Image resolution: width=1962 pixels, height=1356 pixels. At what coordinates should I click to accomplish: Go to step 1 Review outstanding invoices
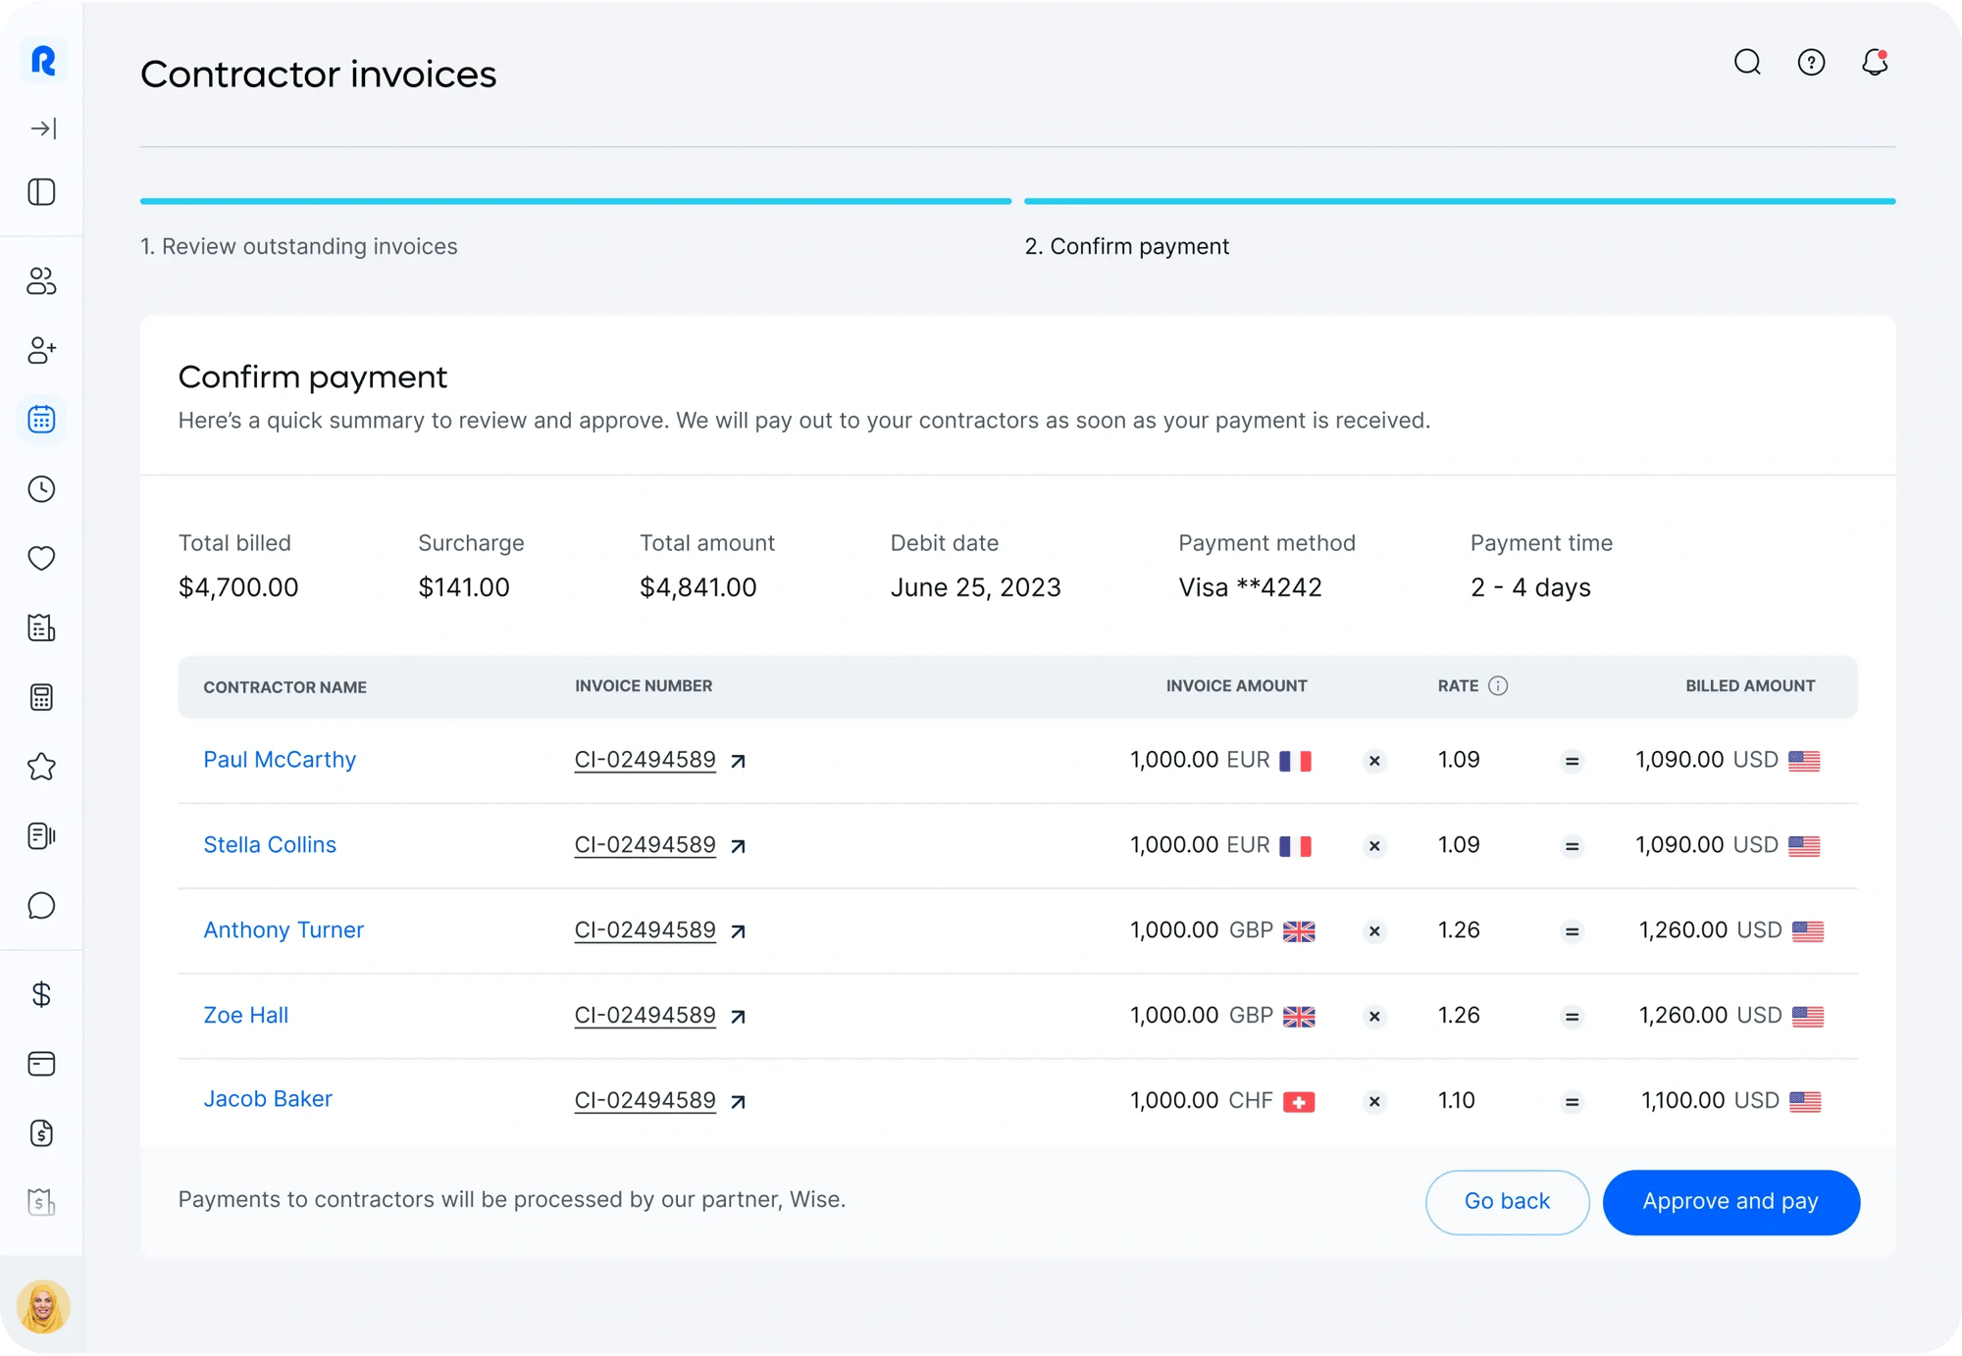point(299,246)
